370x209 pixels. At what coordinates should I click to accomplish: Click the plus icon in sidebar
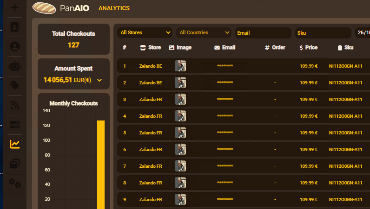[x=15, y=7]
